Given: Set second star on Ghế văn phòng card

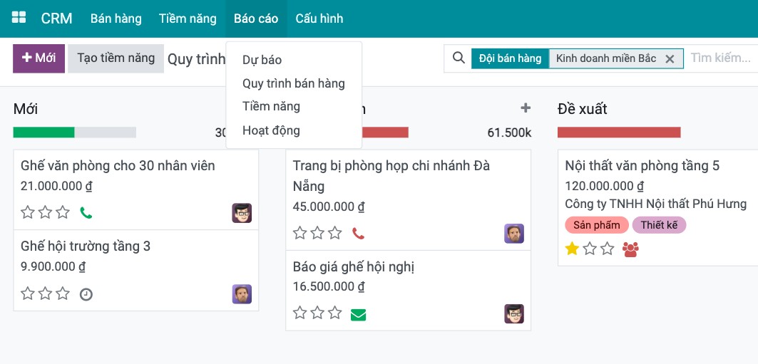Looking at the screenshot, I should click(x=45, y=212).
